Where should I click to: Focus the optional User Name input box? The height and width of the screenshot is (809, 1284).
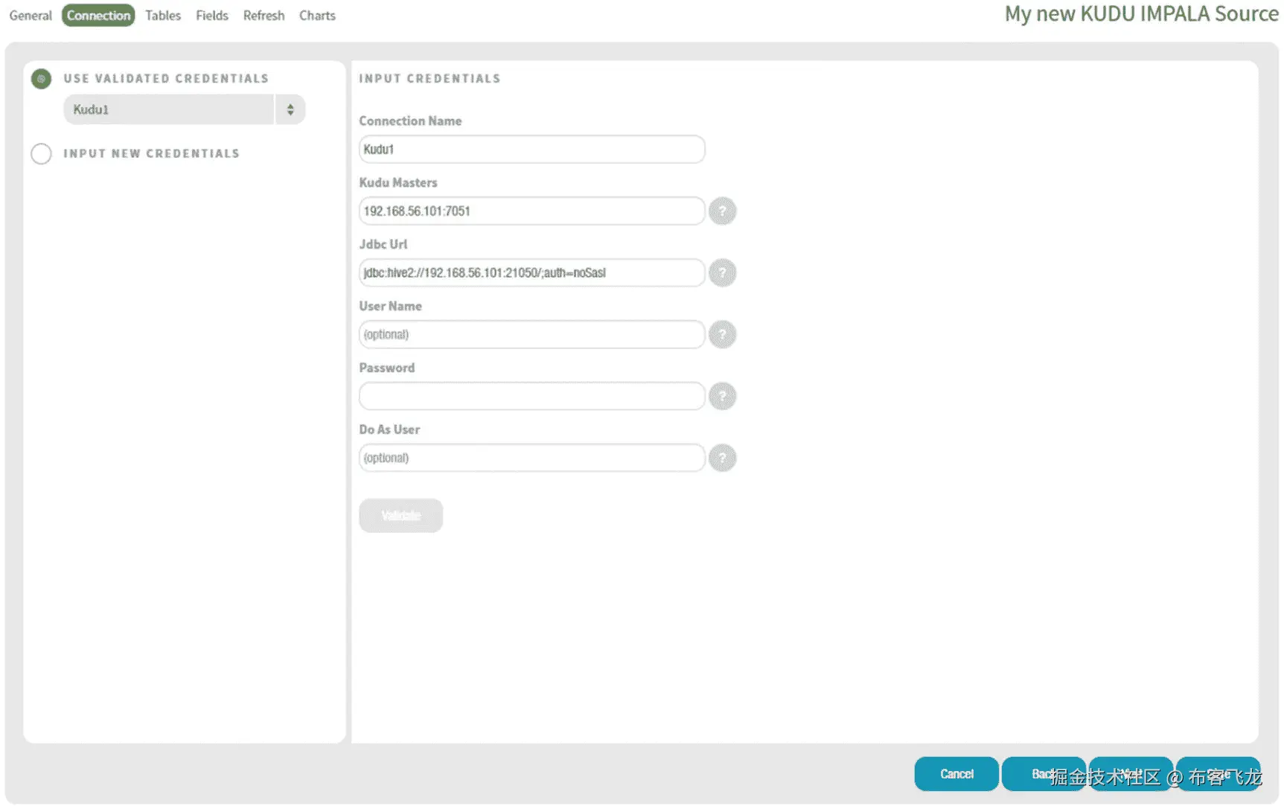tap(532, 335)
